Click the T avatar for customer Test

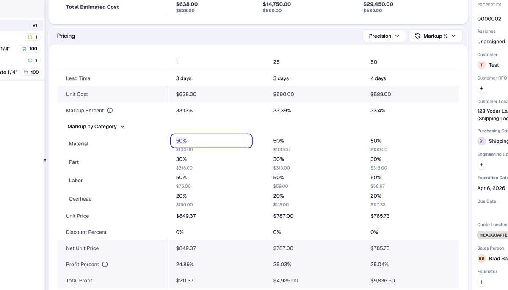pyautogui.click(x=481, y=65)
